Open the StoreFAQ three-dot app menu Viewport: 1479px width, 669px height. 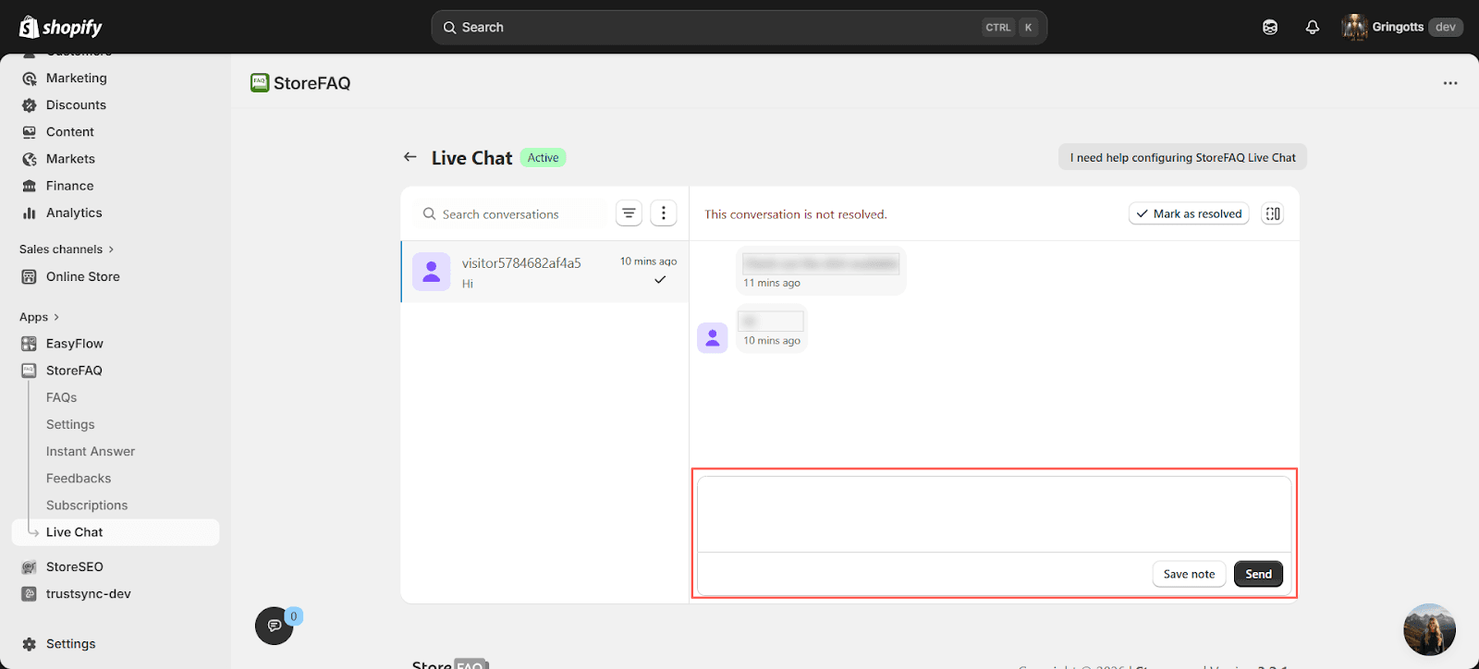coord(1450,83)
